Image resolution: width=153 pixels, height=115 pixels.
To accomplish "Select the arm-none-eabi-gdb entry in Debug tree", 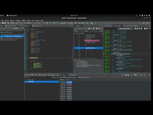I will (x=12, y=38).
